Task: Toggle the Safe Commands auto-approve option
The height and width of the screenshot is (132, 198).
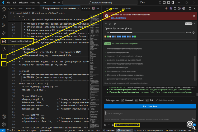Action: pos(165,100)
